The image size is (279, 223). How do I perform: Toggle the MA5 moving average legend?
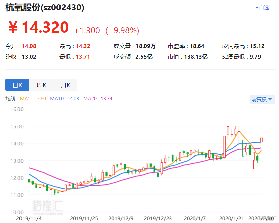33,99
